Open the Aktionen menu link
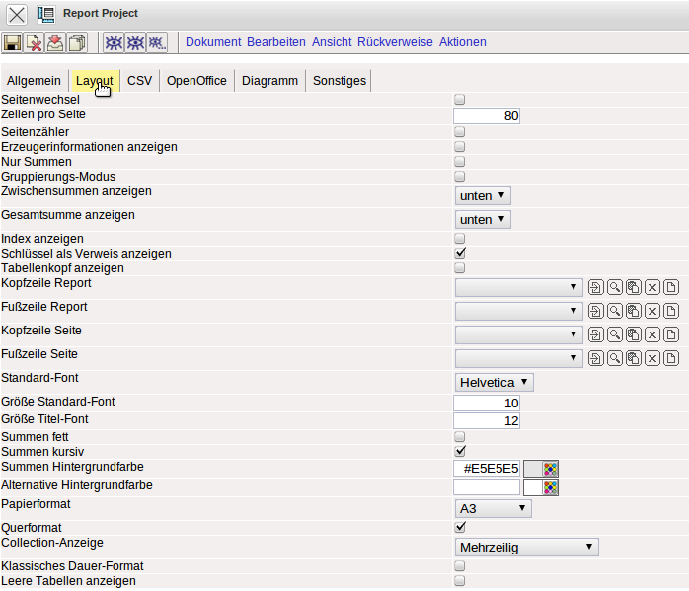Image resolution: width=689 pixels, height=591 pixels. click(x=462, y=42)
